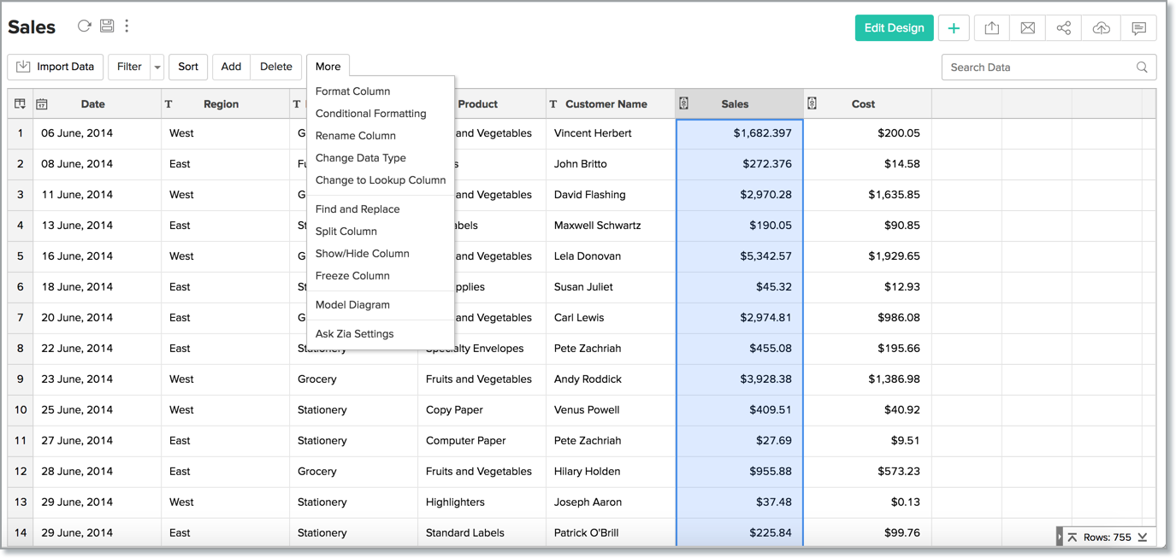This screenshot has width=1176, height=558.
Task: Choose Find and Replace in More menu
Action: [358, 209]
